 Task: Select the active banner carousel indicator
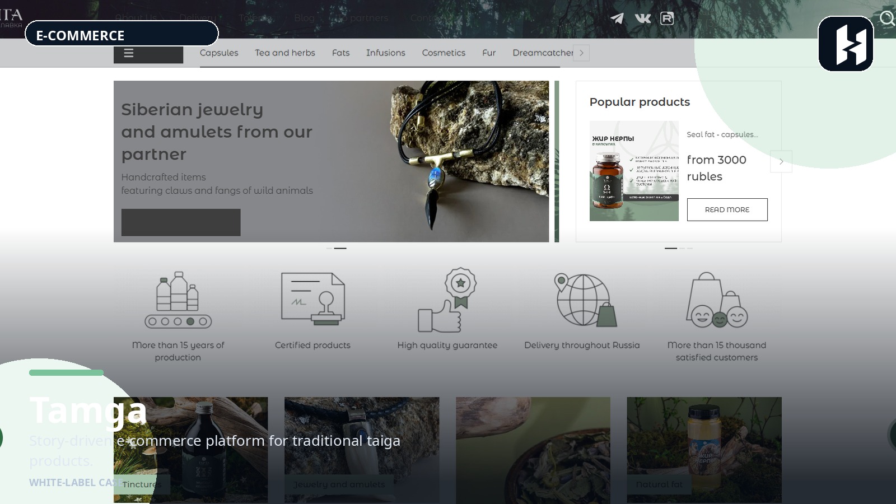[340, 248]
